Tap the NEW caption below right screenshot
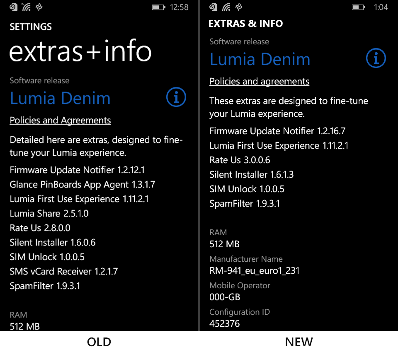This screenshot has height=352, width=398. point(299,342)
